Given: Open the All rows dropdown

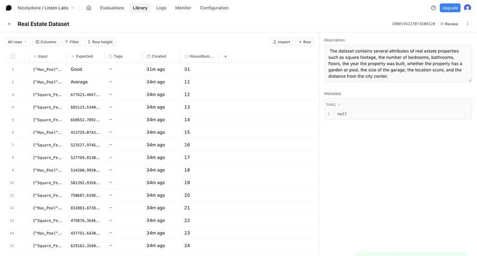Looking at the screenshot, I should (17, 42).
